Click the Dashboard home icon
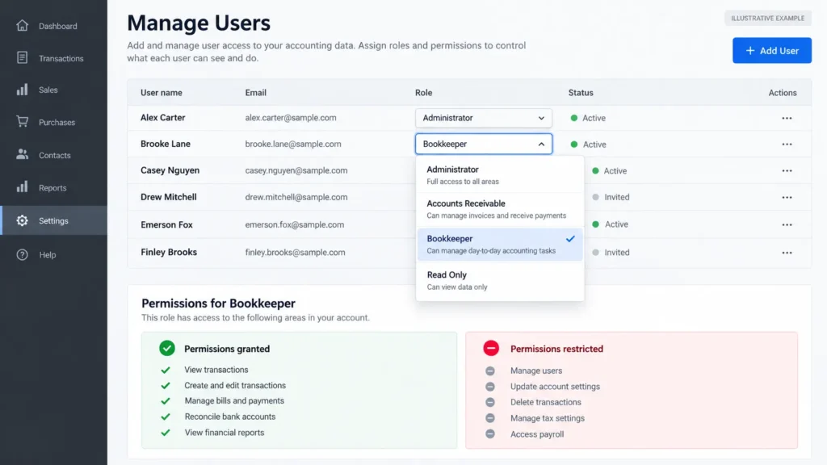 [x=22, y=25]
